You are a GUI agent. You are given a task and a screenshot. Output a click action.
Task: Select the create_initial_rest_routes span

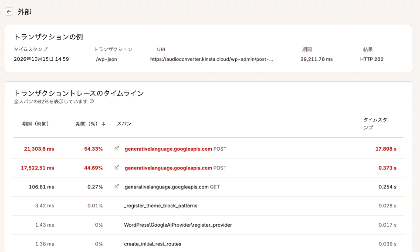pyautogui.click(x=152, y=244)
